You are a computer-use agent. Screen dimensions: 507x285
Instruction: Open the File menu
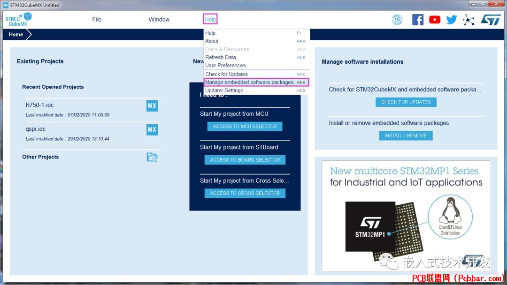[97, 19]
